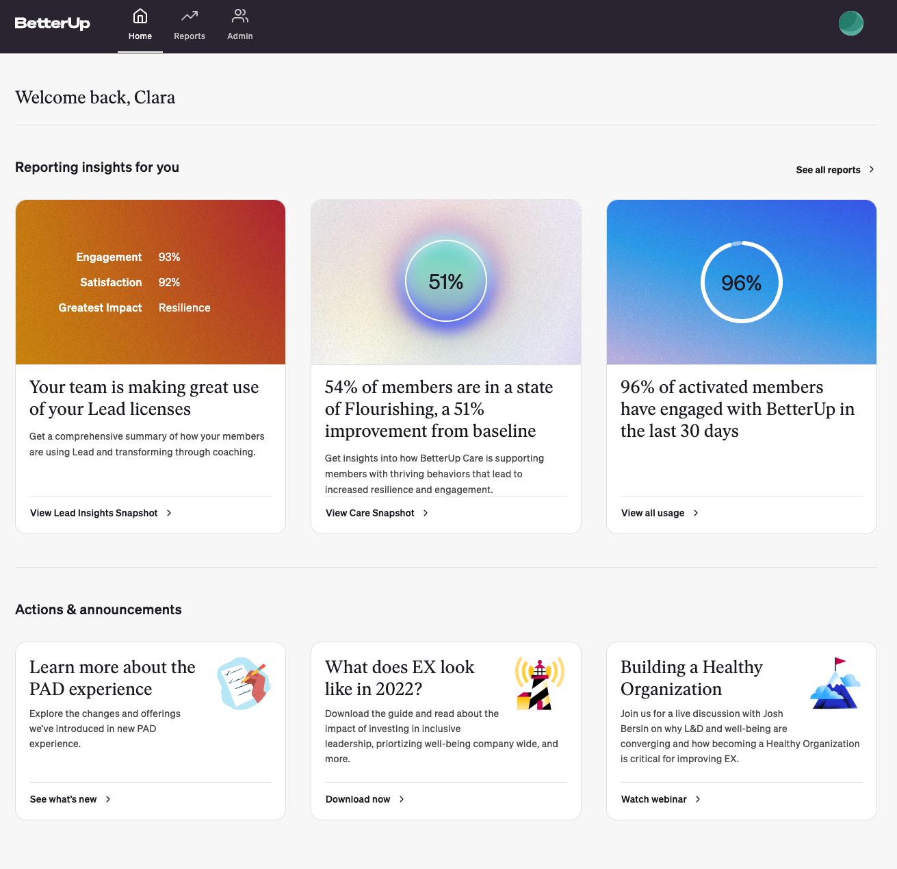The height and width of the screenshot is (869, 897).
Task: Click the Admin people icon
Action: [240, 16]
